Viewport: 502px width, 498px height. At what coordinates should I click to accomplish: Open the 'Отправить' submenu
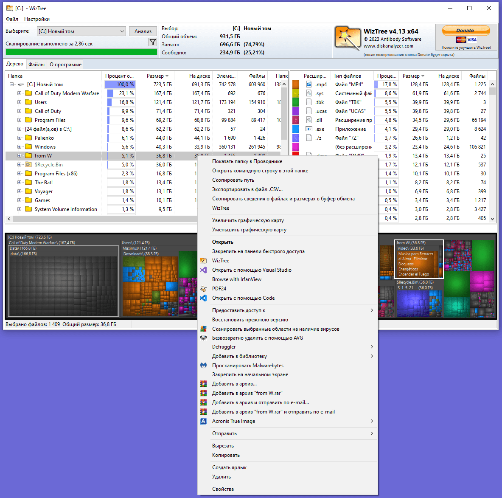(288, 433)
